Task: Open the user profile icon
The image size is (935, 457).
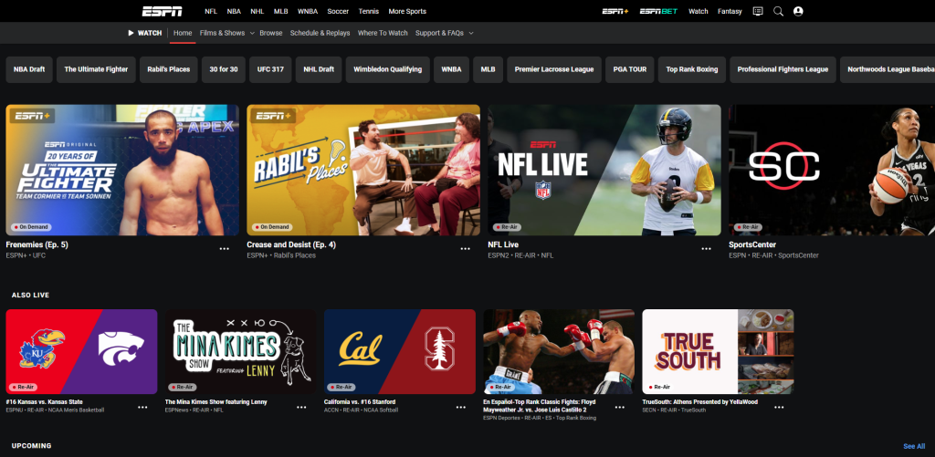Action: point(798,11)
